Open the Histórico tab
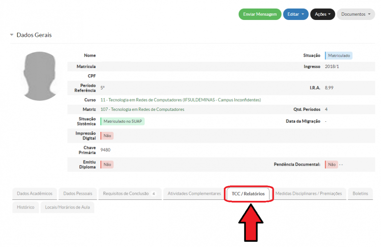This screenshot has width=381, height=247. click(26, 207)
